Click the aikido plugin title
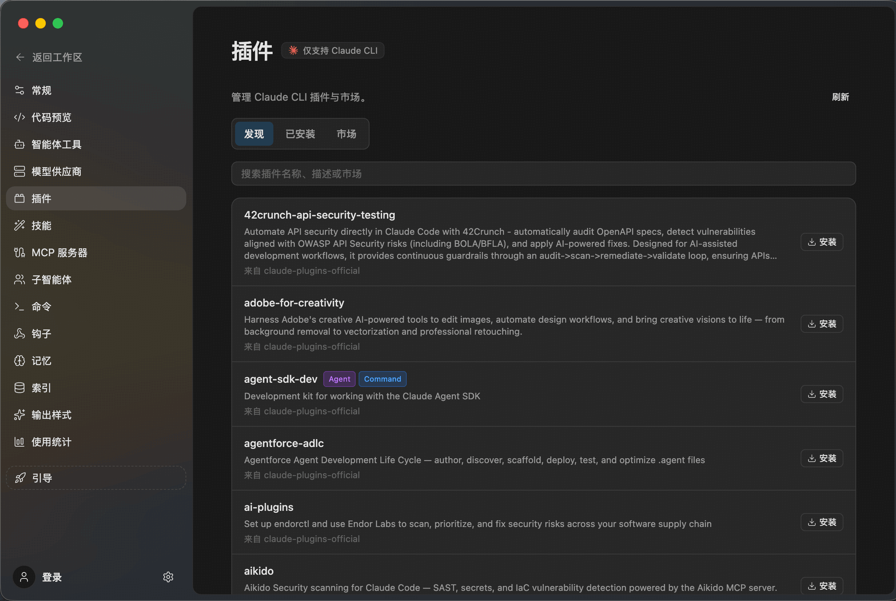The height and width of the screenshot is (601, 896). click(x=259, y=571)
